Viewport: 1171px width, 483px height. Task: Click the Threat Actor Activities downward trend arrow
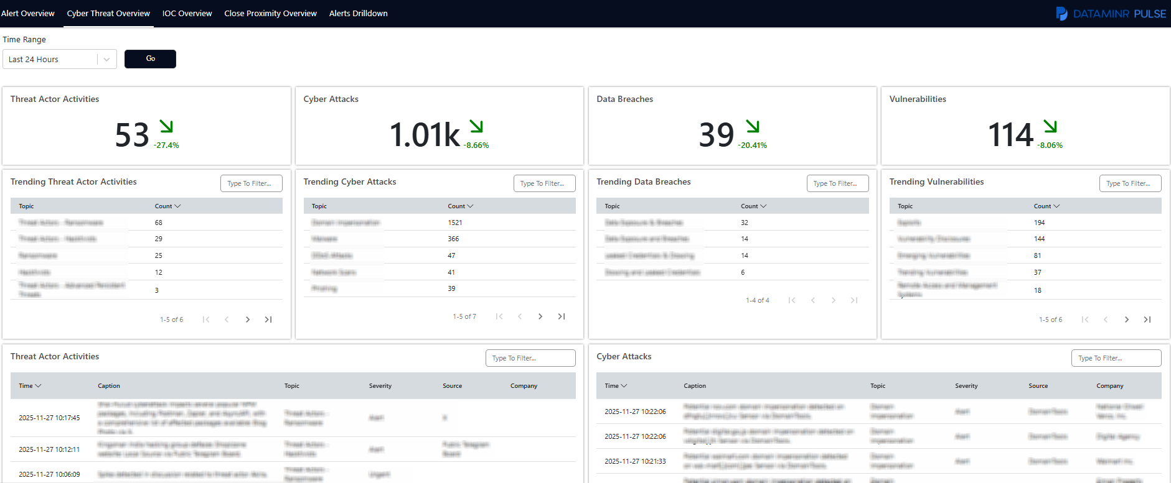(166, 126)
